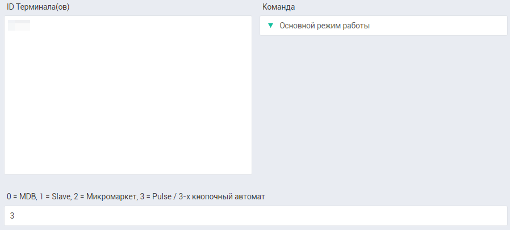The height and width of the screenshot is (230, 510).
Task: Focus the mode parameter field containing 3
Action: (x=255, y=216)
